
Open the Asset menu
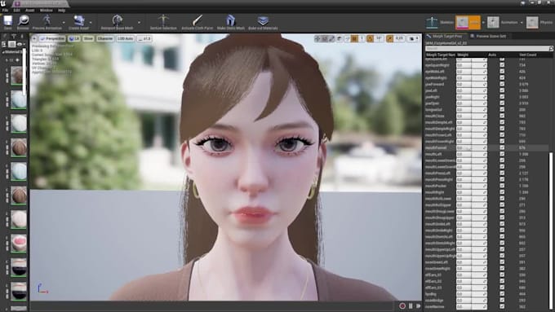[29, 11]
